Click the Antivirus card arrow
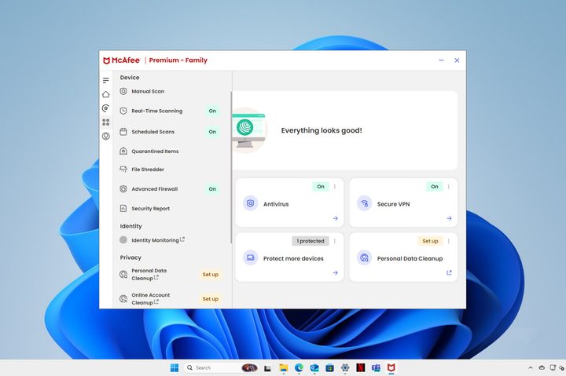 pyautogui.click(x=336, y=218)
